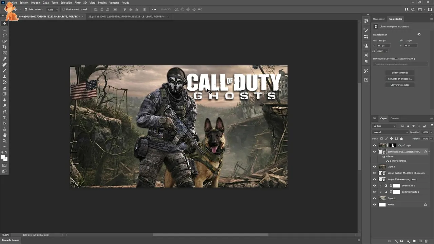Open the Edición menu
This screenshot has height=244, width=434.
[24, 3]
